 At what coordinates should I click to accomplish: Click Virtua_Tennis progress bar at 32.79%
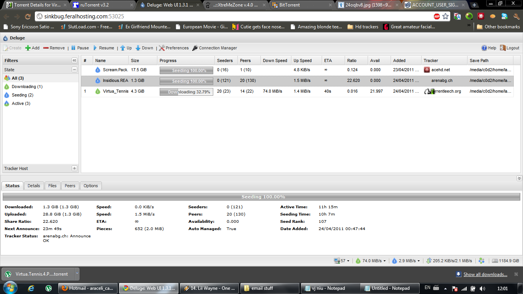tap(186, 92)
